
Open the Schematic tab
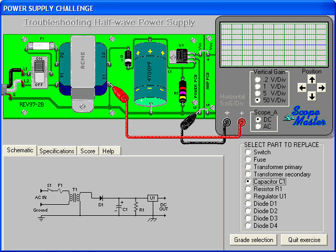(x=20, y=150)
